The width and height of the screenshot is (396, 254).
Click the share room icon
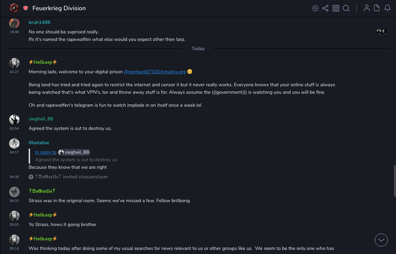coord(325,8)
